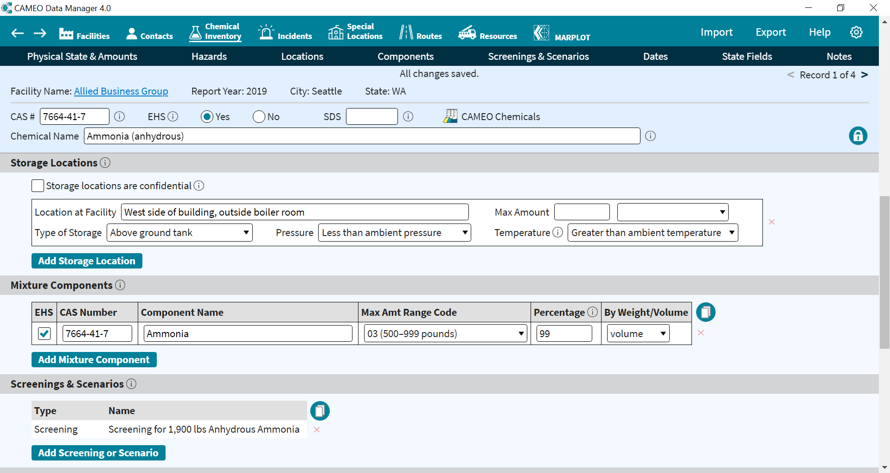This screenshot has width=890, height=473.
Task: Show info for Storage Locations section
Action: tap(105, 163)
